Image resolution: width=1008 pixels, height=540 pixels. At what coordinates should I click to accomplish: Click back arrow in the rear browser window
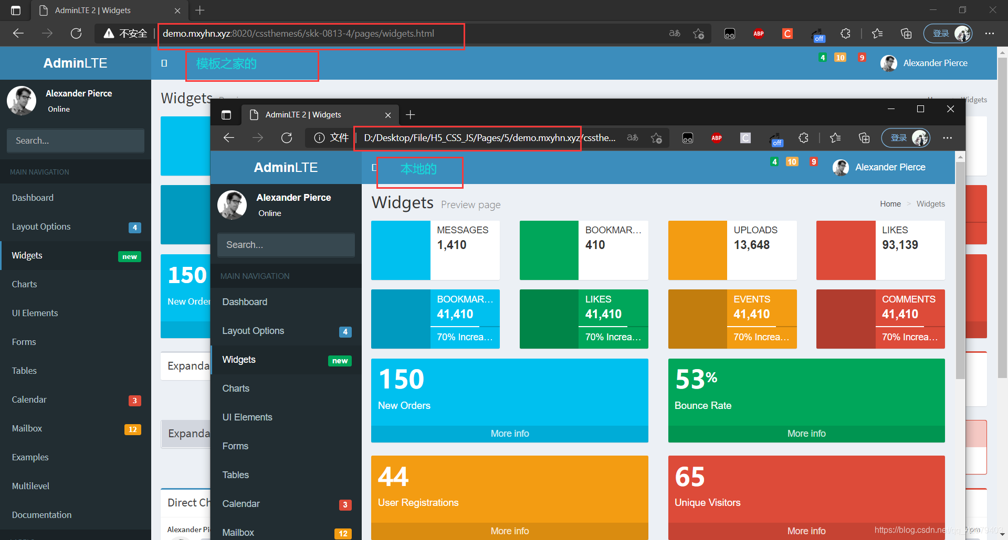(x=18, y=34)
